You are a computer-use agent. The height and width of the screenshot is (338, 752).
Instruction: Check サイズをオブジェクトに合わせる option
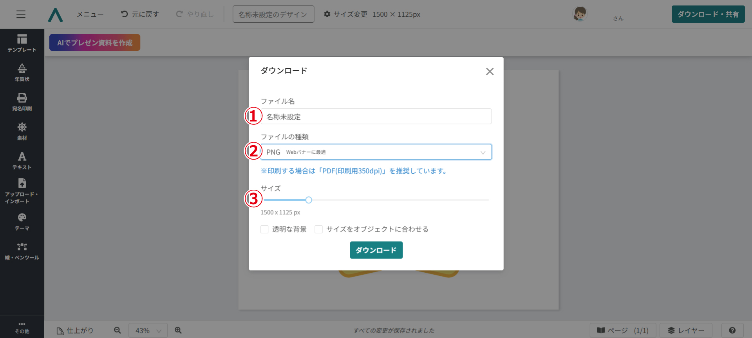pyautogui.click(x=319, y=229)
